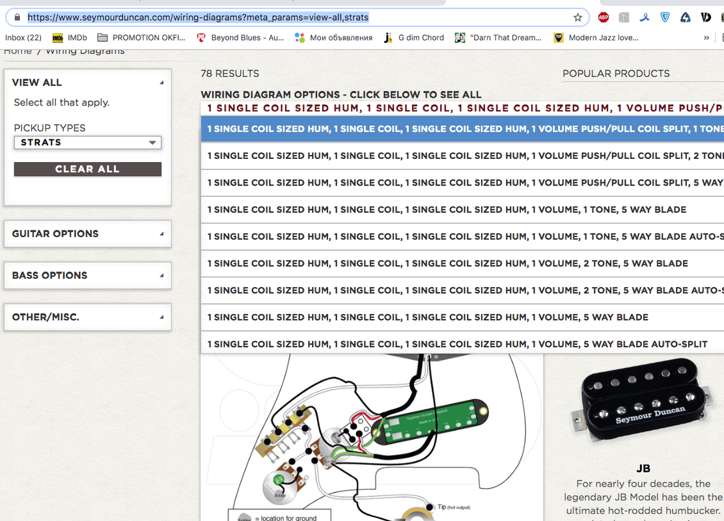Screen dimensions: 724x521
Task: Select option push/pull coil split, 5 way
Action: pyautogui.click(x=462, y=182)
